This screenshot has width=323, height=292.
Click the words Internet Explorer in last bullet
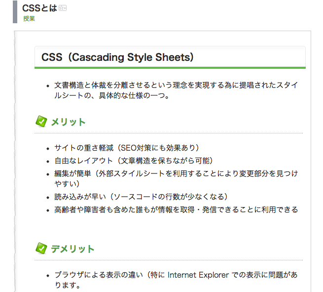198,275
